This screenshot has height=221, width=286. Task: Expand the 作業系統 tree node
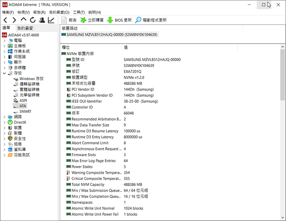click(4, 51)
